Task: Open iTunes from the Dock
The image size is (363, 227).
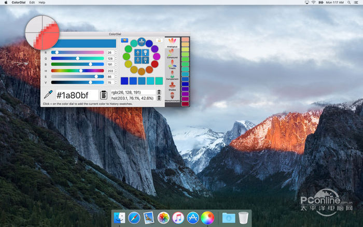Action: click(x=178, y=218)
